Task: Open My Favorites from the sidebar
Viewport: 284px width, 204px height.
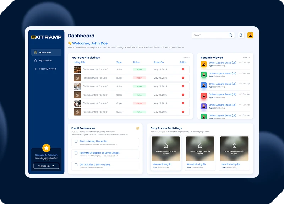Action: [45, 61]
